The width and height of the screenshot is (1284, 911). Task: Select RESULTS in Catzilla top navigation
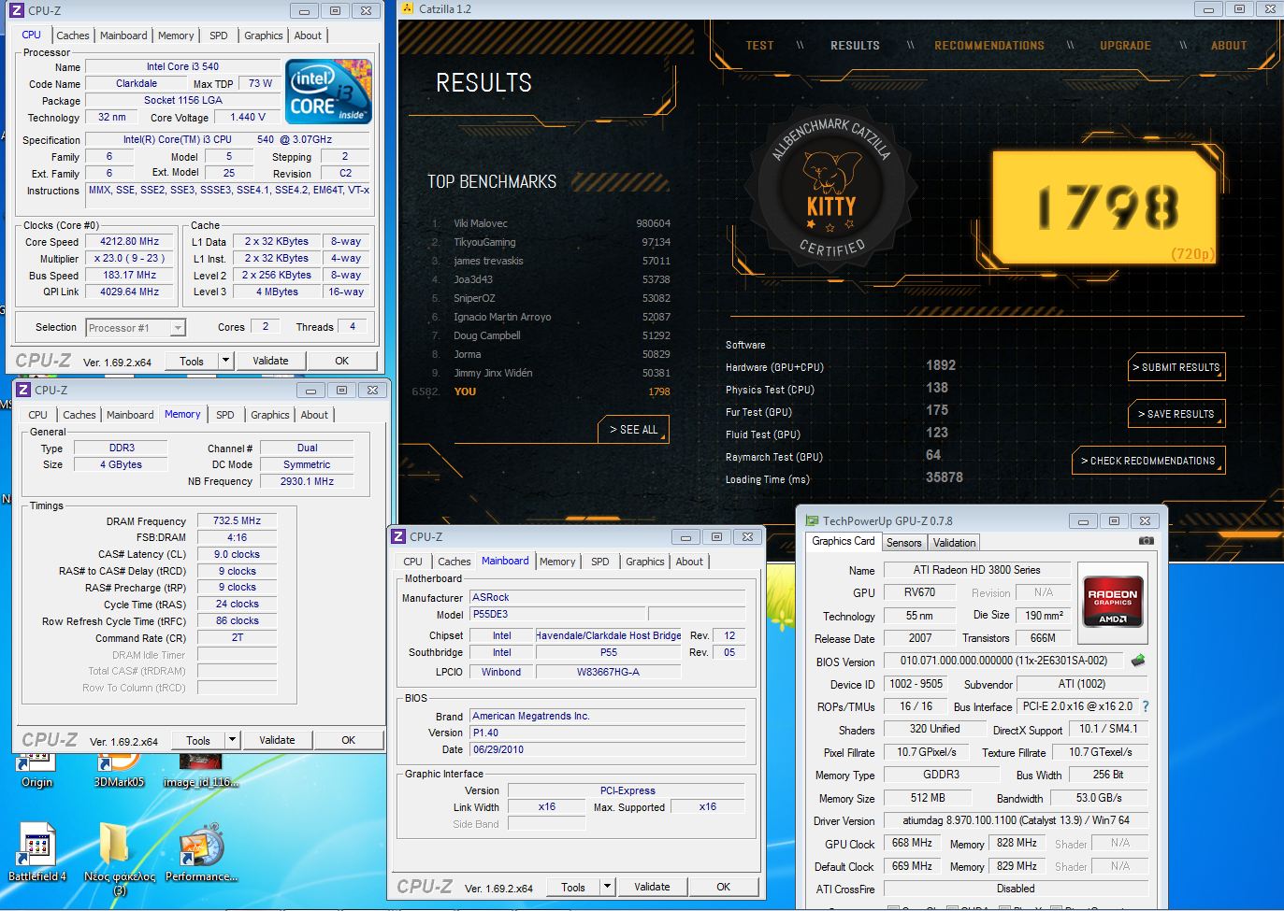[x=855, y=45]
